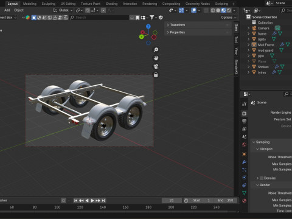Click the asset browser Search field

click(99, 18)
